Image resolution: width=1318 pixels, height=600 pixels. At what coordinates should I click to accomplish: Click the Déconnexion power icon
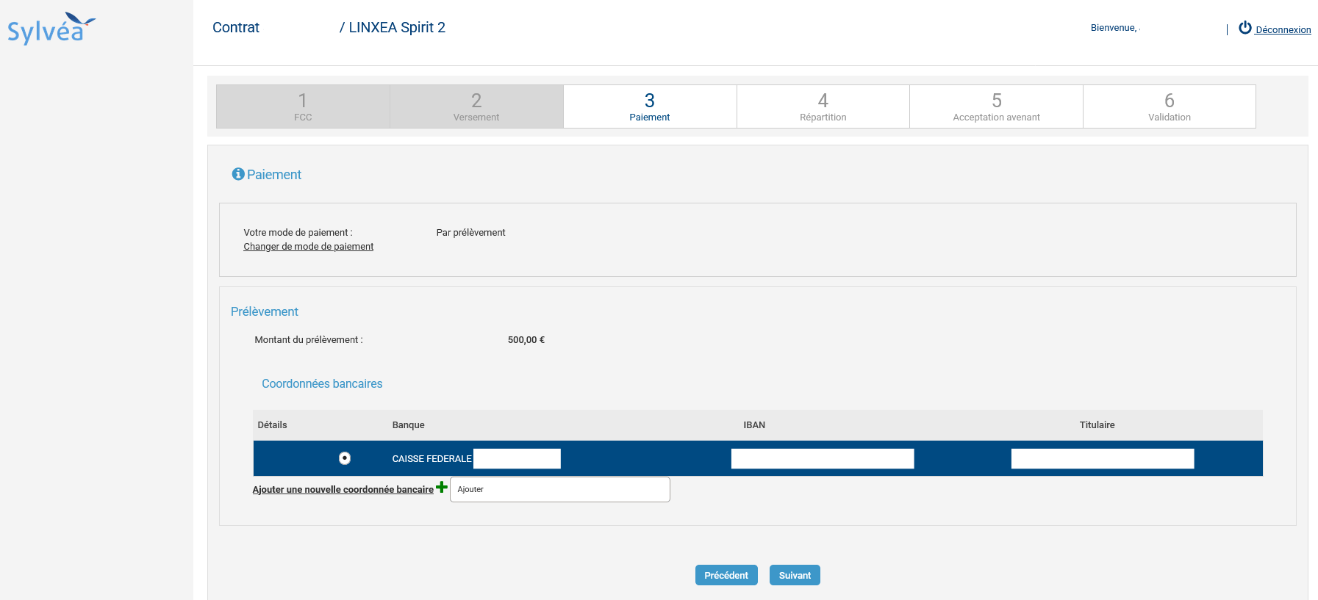[1244, 28]
